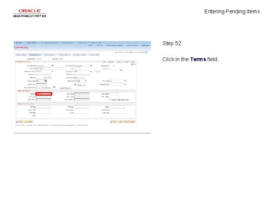Open the Accounting Date calendar picker

pos(52,66)
